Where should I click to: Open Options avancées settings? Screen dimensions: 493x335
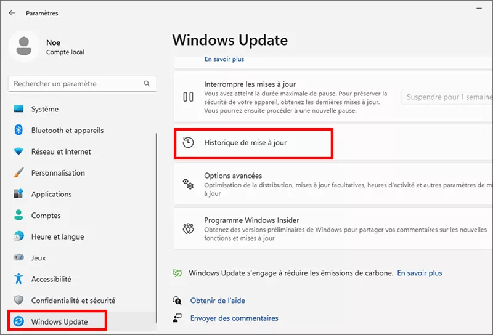tap(333, 184)
